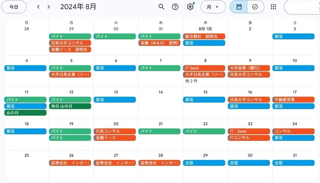
Task: Switch to the tasks checkmark view
Action: click(255, 7)
